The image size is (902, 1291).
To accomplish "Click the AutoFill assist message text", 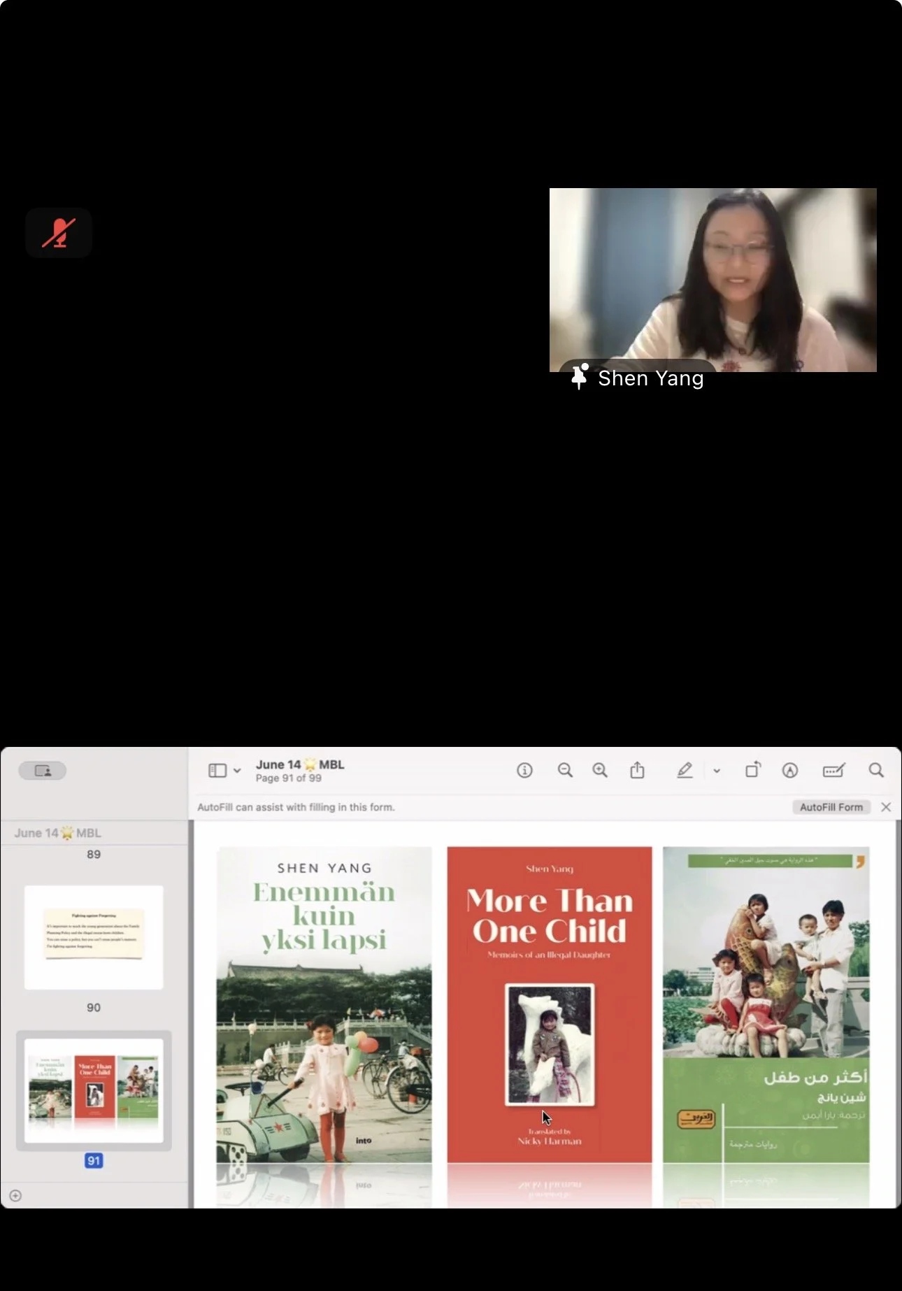I will [296, 807].
